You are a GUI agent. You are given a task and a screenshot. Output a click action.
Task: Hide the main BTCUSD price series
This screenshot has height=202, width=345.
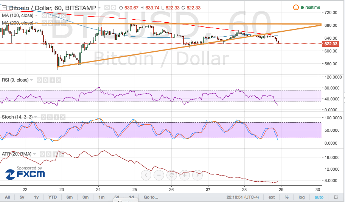tap(107, 8)
